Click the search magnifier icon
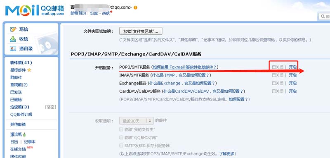Screen dimensions: 330x158 [323, 17]
